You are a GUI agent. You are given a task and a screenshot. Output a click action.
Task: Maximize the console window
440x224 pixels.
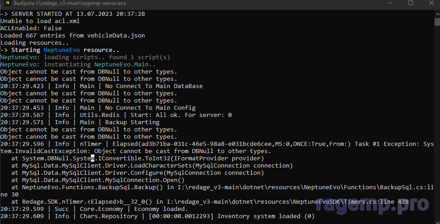411,3
